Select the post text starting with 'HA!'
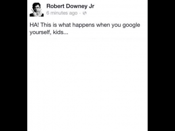The image size is (175, 131). click(x=85, y=28)
